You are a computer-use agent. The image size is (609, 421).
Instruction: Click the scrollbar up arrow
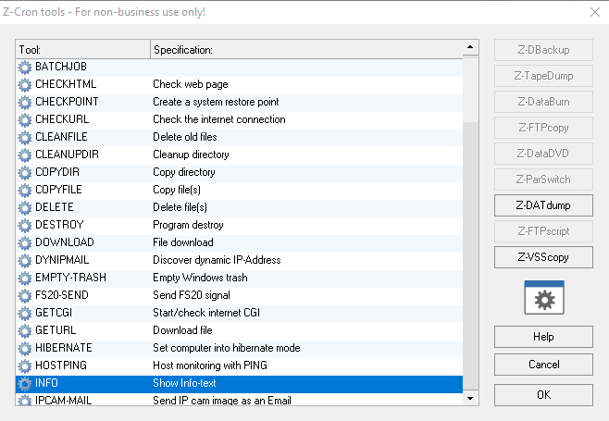pos(470,47)
